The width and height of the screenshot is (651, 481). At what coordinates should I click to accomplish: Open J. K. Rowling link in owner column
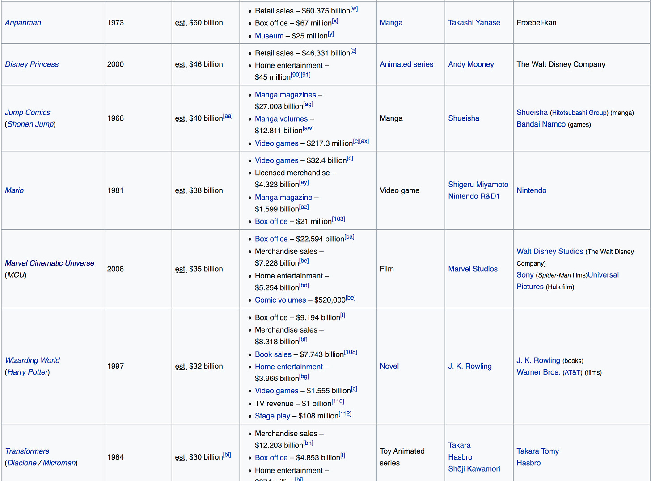click(538, 360)
